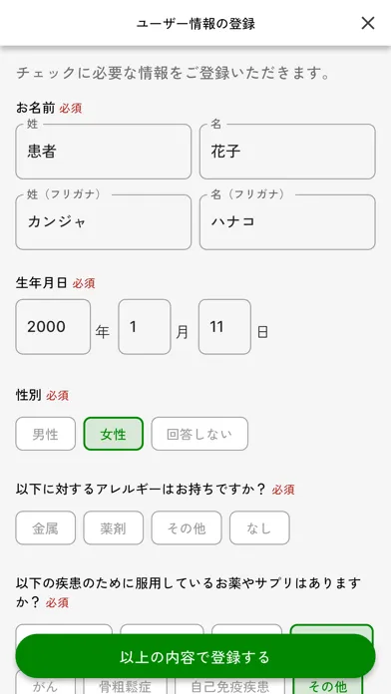
Task: Toggle the 自己免疫疾患 disease option
Action: click(230, 686)
